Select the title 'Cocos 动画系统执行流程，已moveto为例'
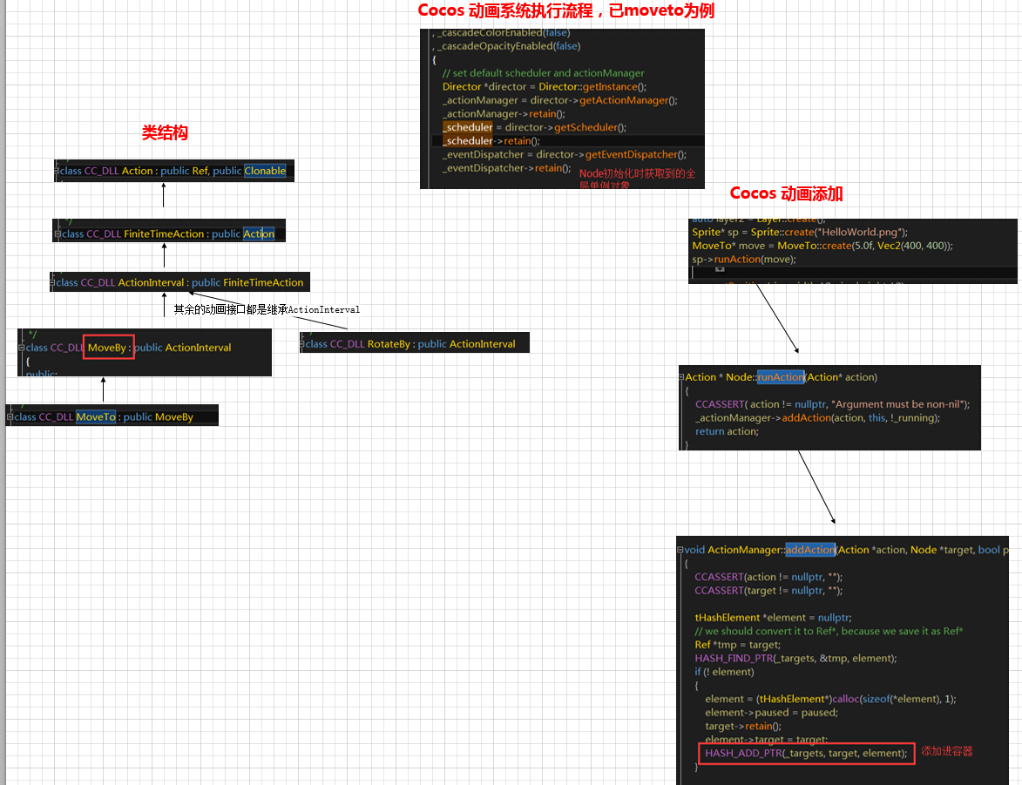Viewport: 1022px width, 785px height. point(565,10)
